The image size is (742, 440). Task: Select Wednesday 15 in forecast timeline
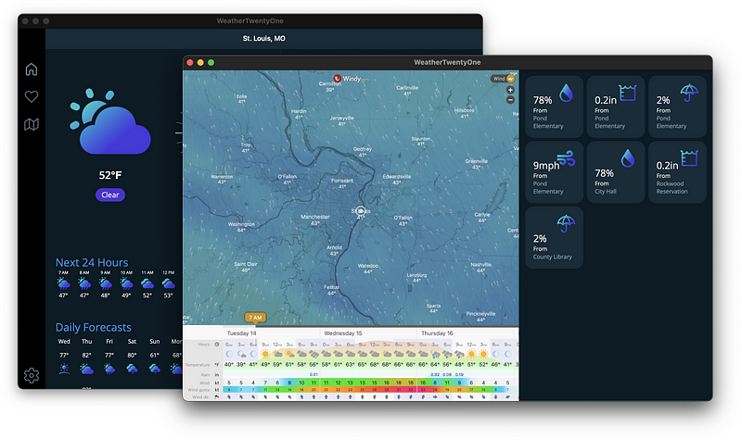343,333
